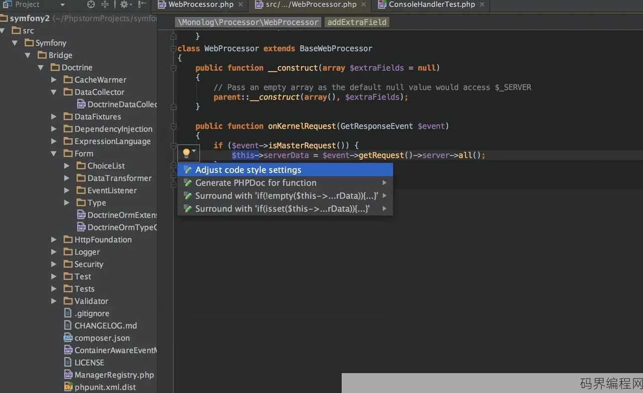Select Adjust code style settings
643x393 pixels.
click(x=285, y=170)
